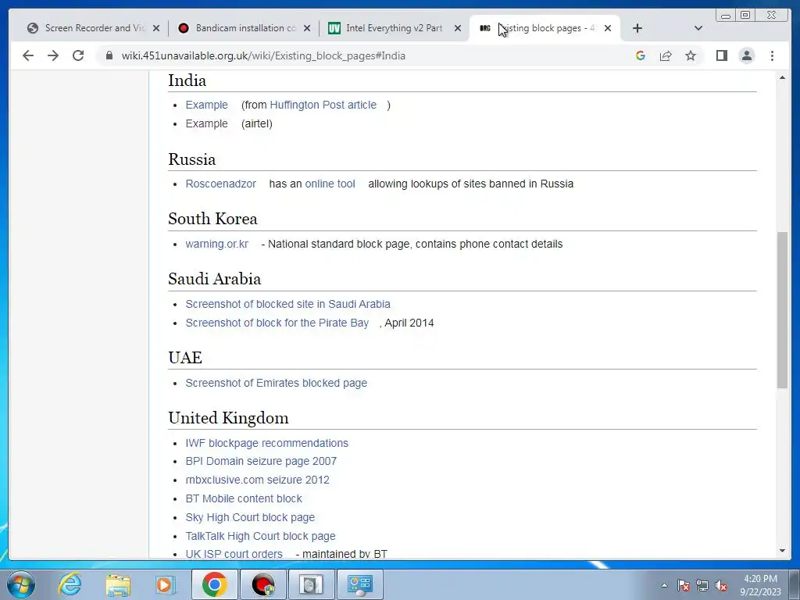
Task: Open warning.or.kr link
Action: 217,244
